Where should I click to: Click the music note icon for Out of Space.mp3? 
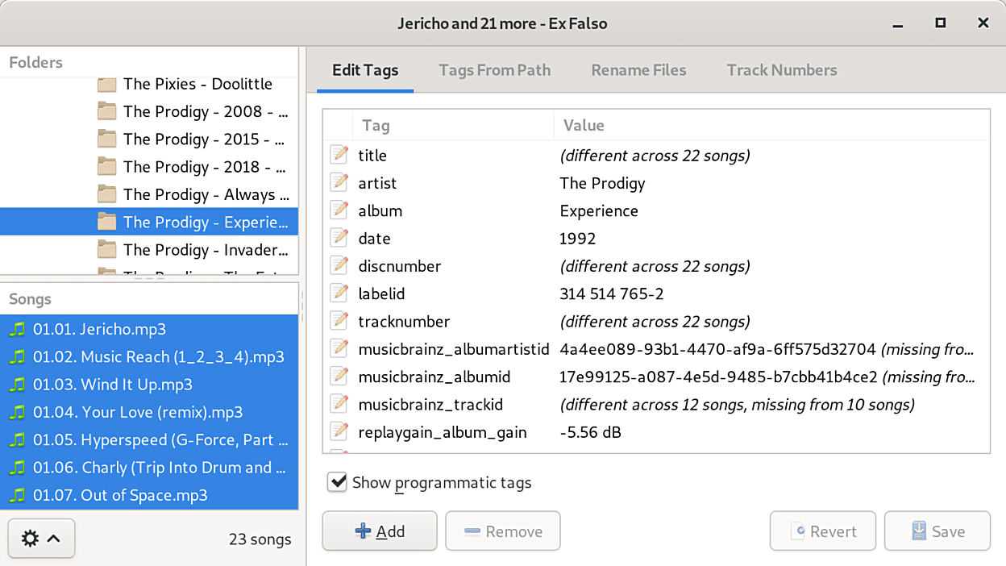point(18,495)
